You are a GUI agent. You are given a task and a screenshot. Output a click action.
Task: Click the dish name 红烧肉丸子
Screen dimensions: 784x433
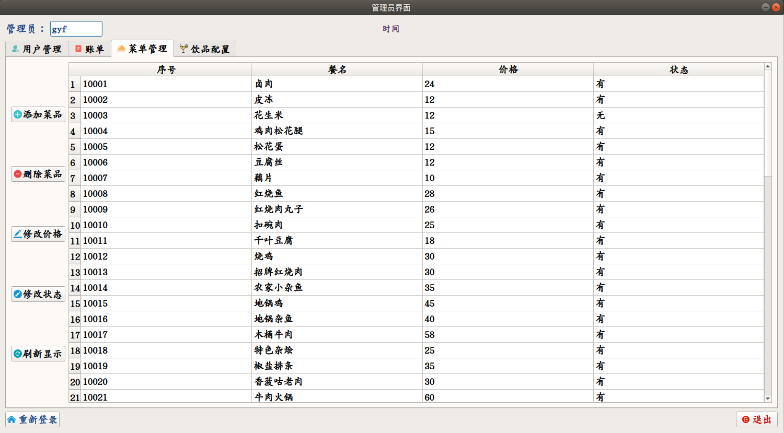coord(279,209)
